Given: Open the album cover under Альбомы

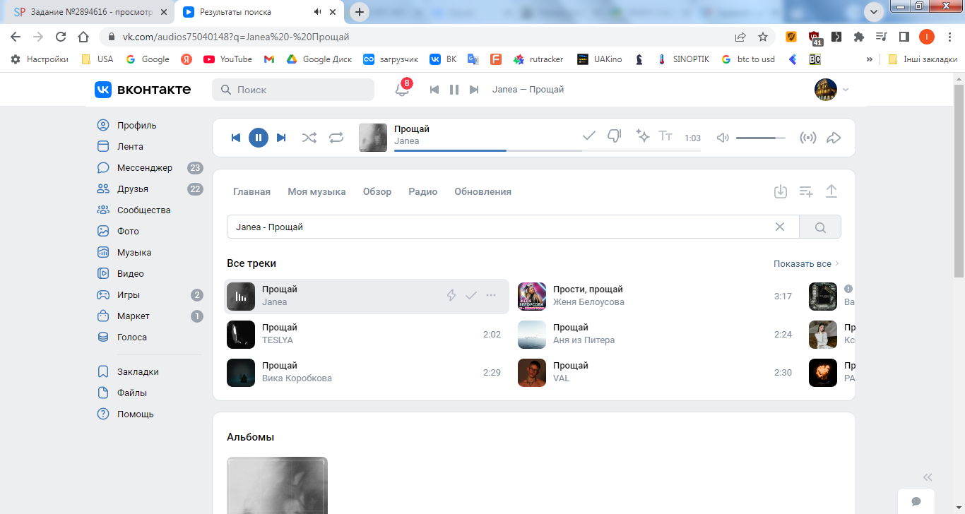Looking at the screenshot, I should pyautogui.click(x=277, y=486).
